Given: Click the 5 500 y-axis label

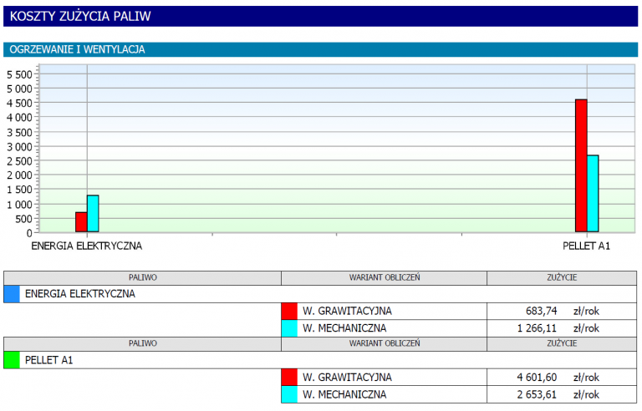Looking at the screenshot, I should tap(19, 75).
